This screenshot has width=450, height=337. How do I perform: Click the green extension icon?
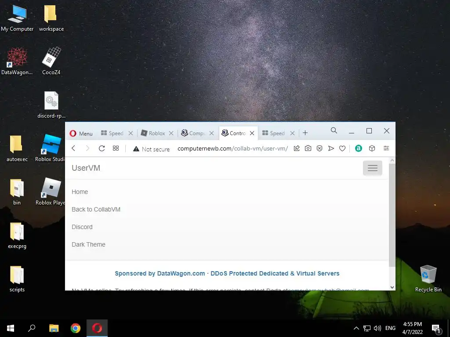pos(359,148)
